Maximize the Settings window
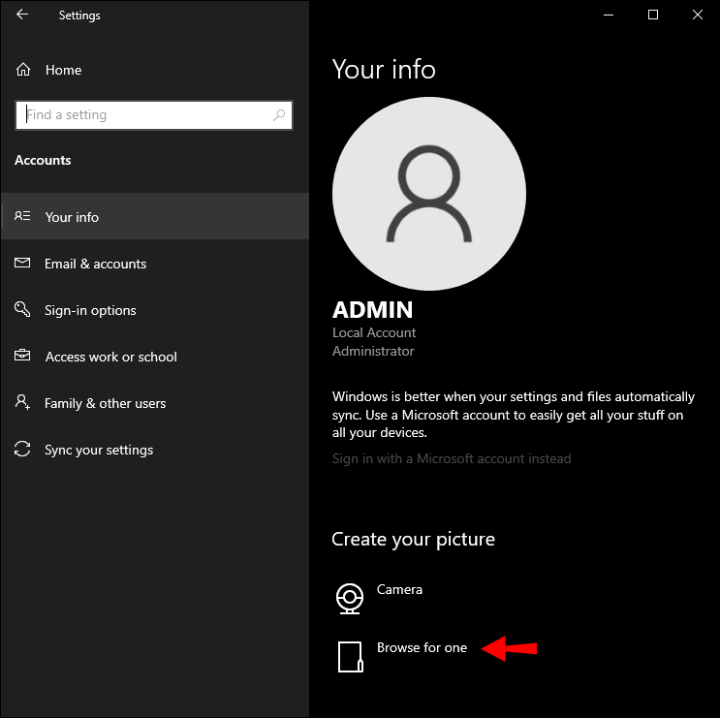The height and width of the screenshot is (718, 720). [x=653, y=15]
